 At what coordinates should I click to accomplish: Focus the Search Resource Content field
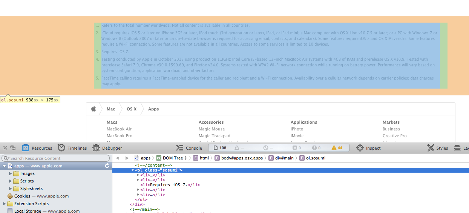tap(56, 158)
